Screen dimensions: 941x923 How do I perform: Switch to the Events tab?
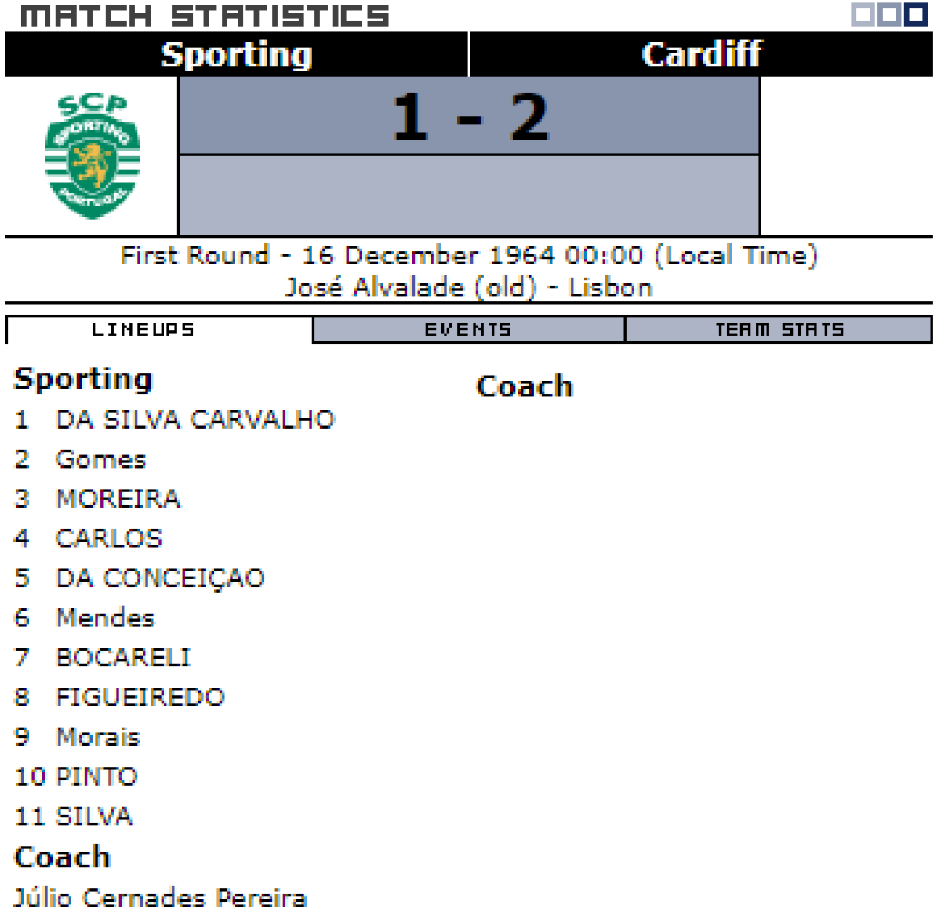[468, 330]
